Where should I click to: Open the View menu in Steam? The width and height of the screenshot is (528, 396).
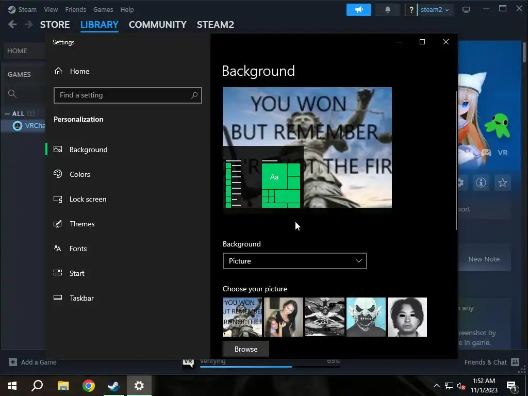pyautogui.click(x=51, y=9)
